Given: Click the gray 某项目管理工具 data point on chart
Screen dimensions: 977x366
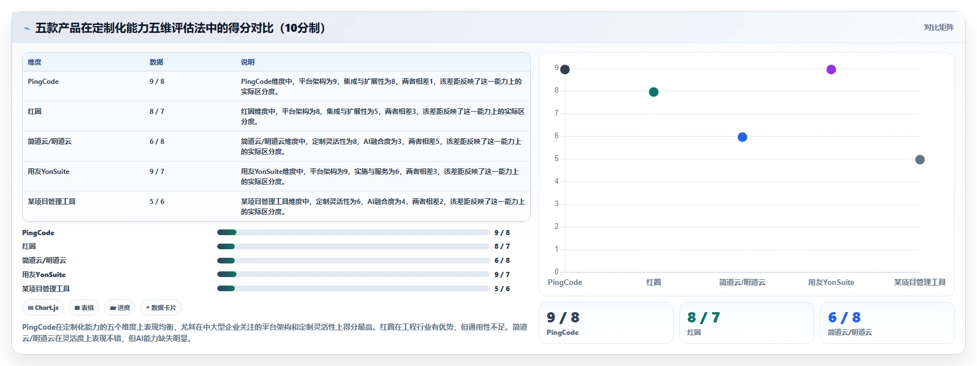Looking at the screenshot, I should click(x=920, y=160).
